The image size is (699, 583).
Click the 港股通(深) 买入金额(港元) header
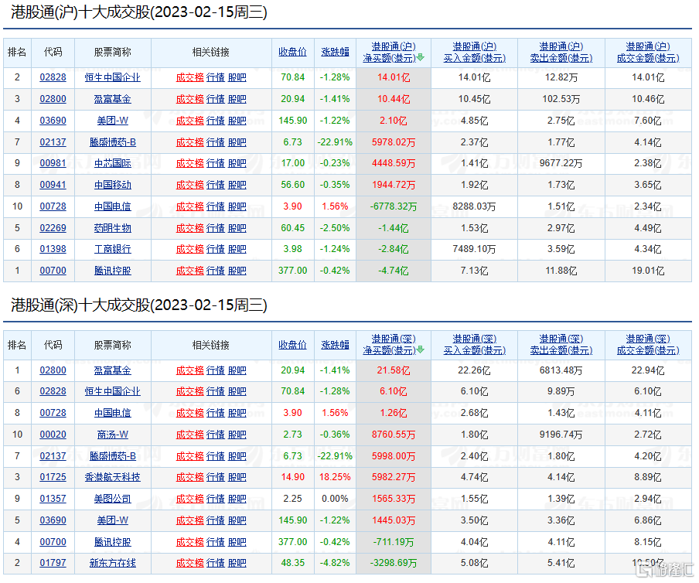pyautogui.click(x=474, y=345)
